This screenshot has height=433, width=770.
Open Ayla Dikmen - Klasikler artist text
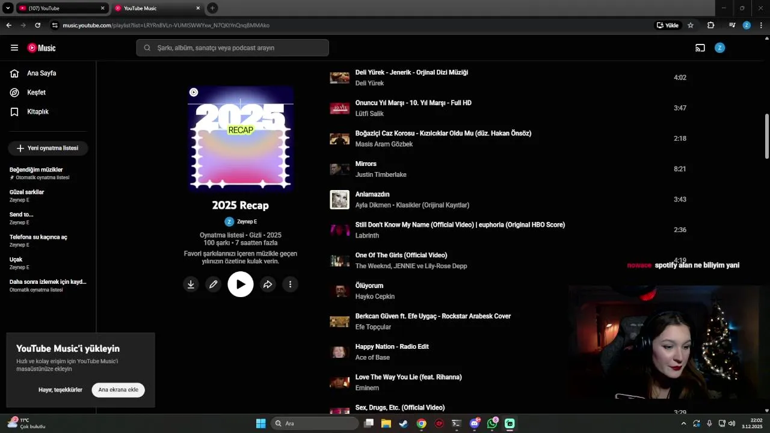tap(412, 205)
